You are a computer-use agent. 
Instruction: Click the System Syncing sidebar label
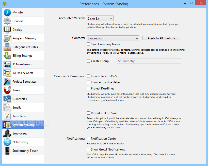23,125
